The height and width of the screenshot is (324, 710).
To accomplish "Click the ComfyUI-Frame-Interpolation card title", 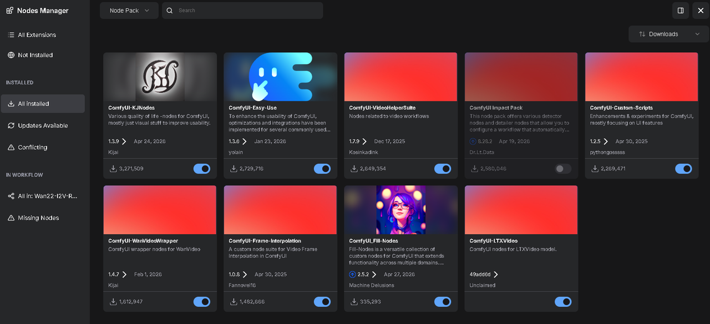I will click(x=265, y=241).
